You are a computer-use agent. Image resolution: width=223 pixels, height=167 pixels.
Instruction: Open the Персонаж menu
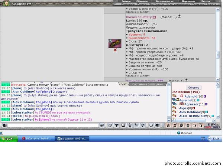click(x=188, y=1)
